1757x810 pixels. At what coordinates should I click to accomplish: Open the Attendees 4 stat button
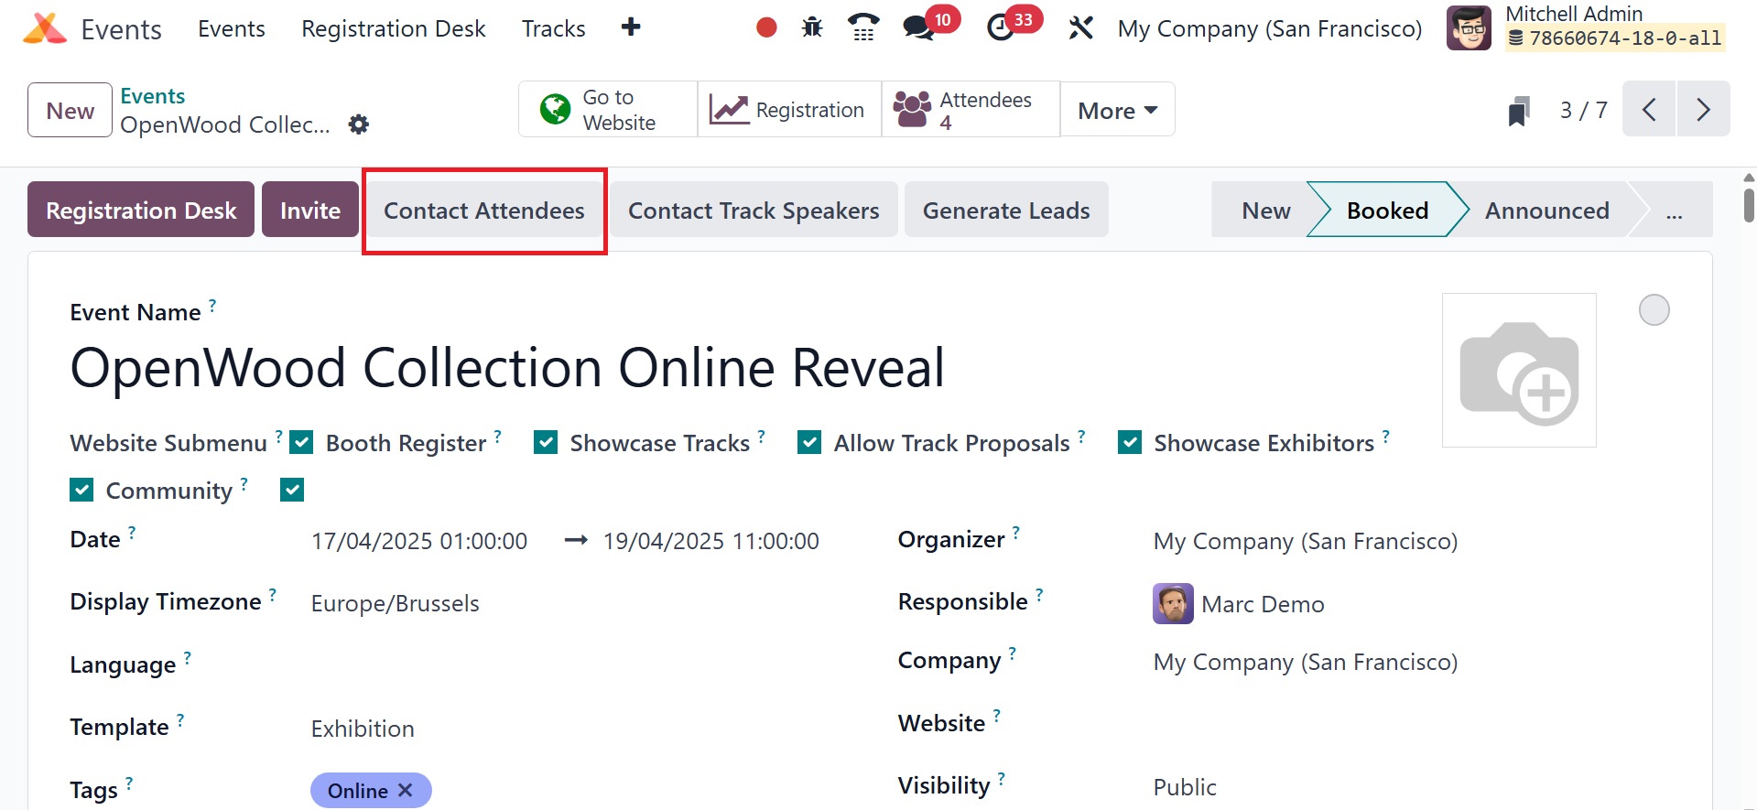tap(971, 110)
